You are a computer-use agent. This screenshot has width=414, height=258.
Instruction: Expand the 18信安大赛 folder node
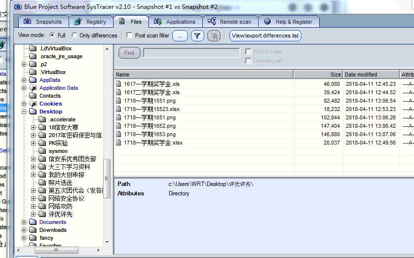tap(33, 128)
